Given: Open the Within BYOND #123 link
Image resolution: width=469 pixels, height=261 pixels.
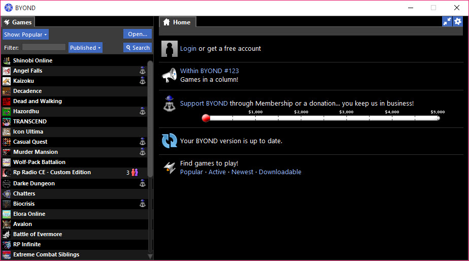Looking at the screenshot, I should [x=209, y=71].
